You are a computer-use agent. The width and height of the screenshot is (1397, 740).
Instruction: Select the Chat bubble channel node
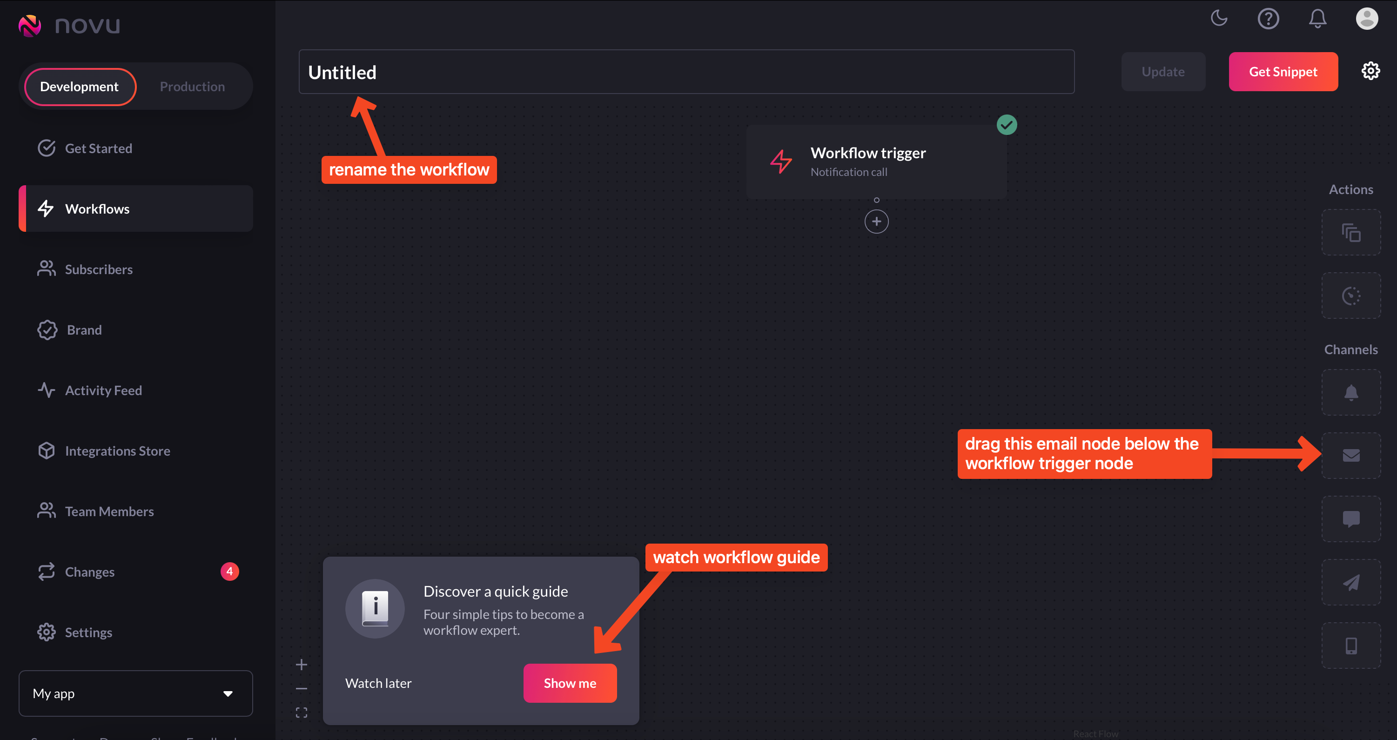click(x=1350, y=518)
